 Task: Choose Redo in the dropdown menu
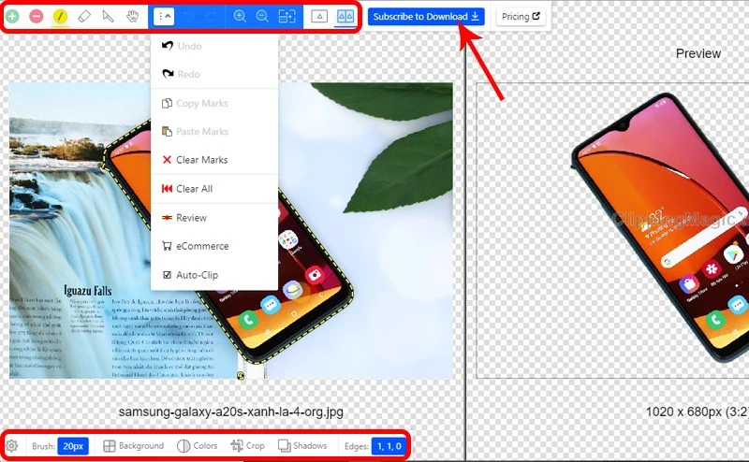(x=214, y=74)
